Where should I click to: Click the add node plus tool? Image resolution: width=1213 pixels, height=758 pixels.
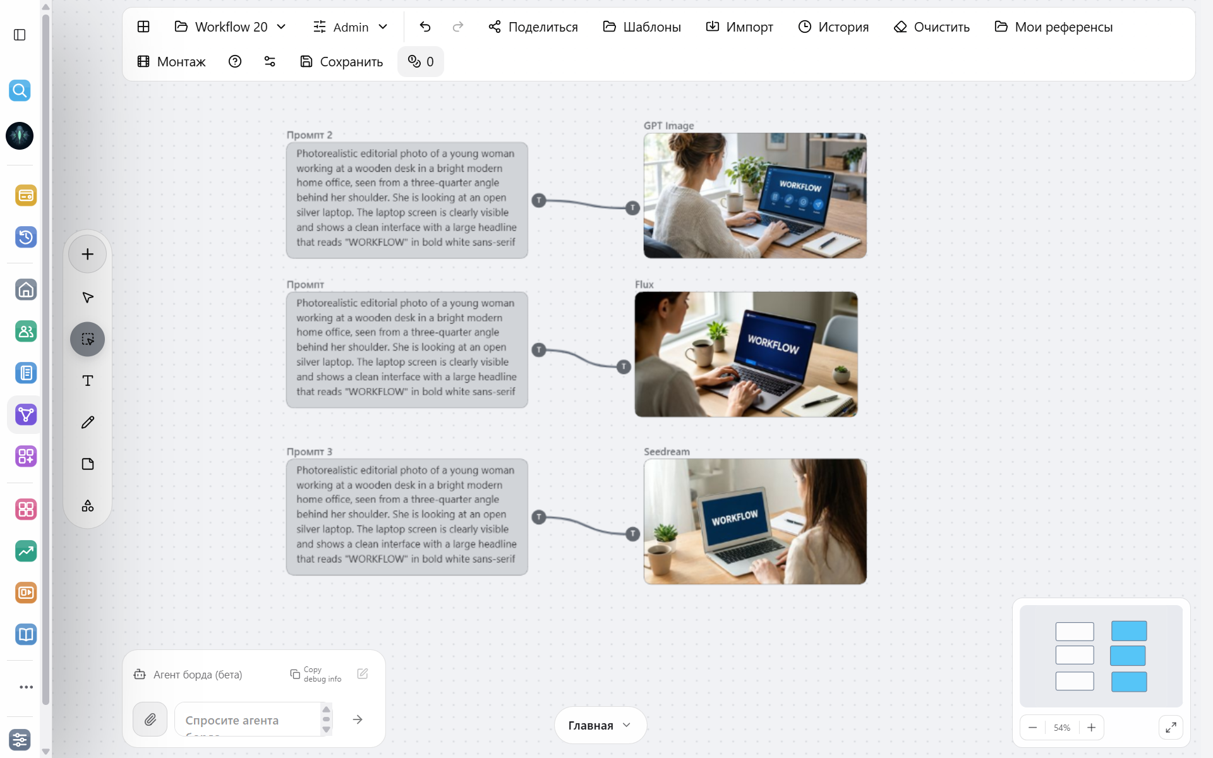click(87, 254)
